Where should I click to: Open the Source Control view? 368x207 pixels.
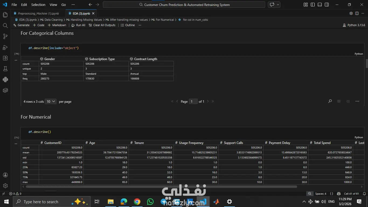tap(5, 36)
